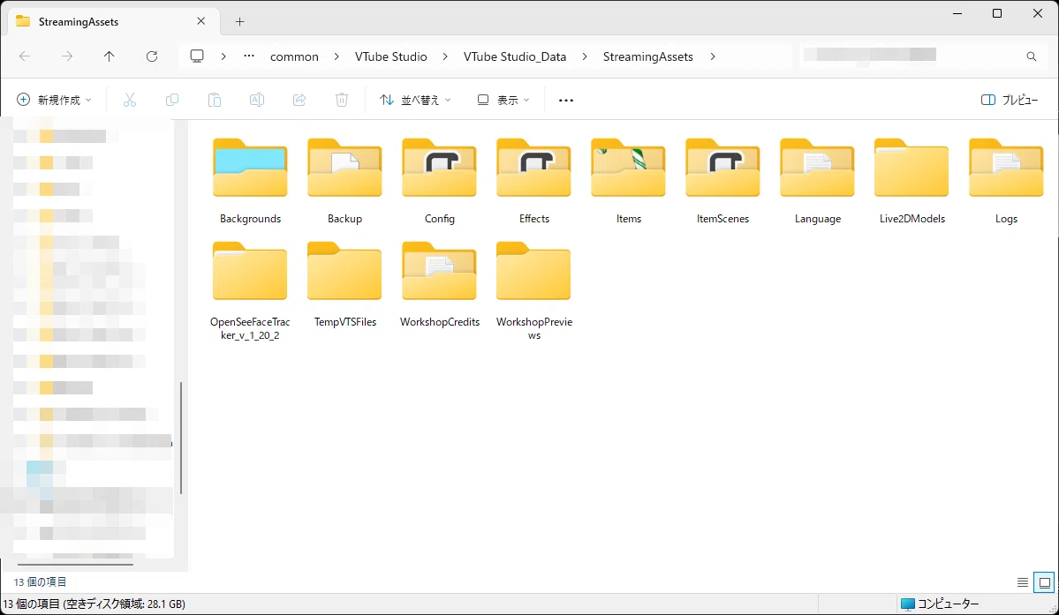
Task: Select the WorkshopCredits folder
Action: click(439, 285)
